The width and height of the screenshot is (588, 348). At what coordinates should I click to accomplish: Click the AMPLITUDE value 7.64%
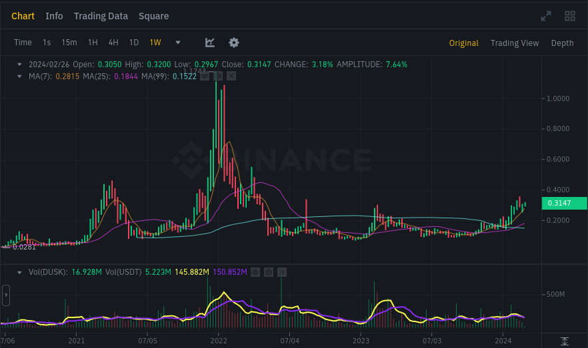pos(397,65)
